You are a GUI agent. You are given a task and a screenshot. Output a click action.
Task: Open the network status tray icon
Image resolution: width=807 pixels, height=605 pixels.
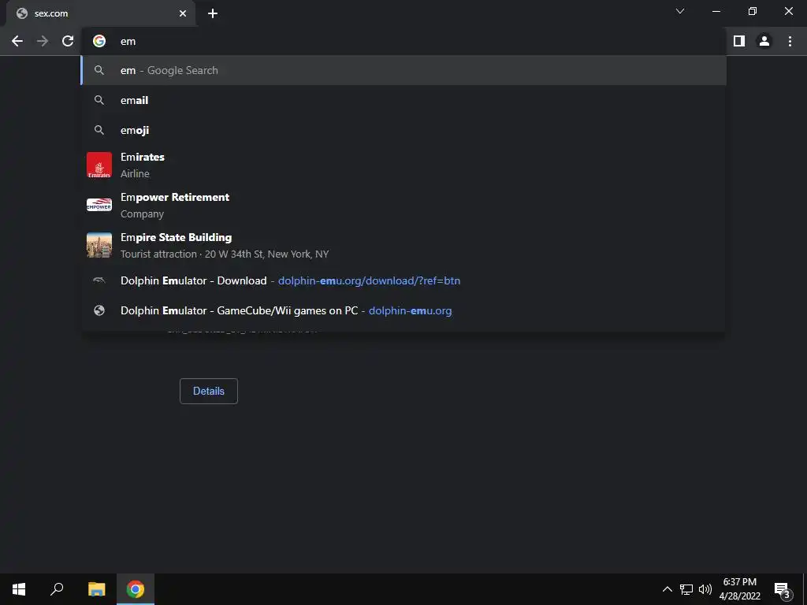coord(686,589)
